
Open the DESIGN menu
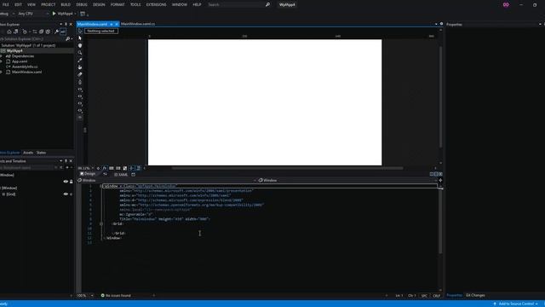tap(99, 4)
